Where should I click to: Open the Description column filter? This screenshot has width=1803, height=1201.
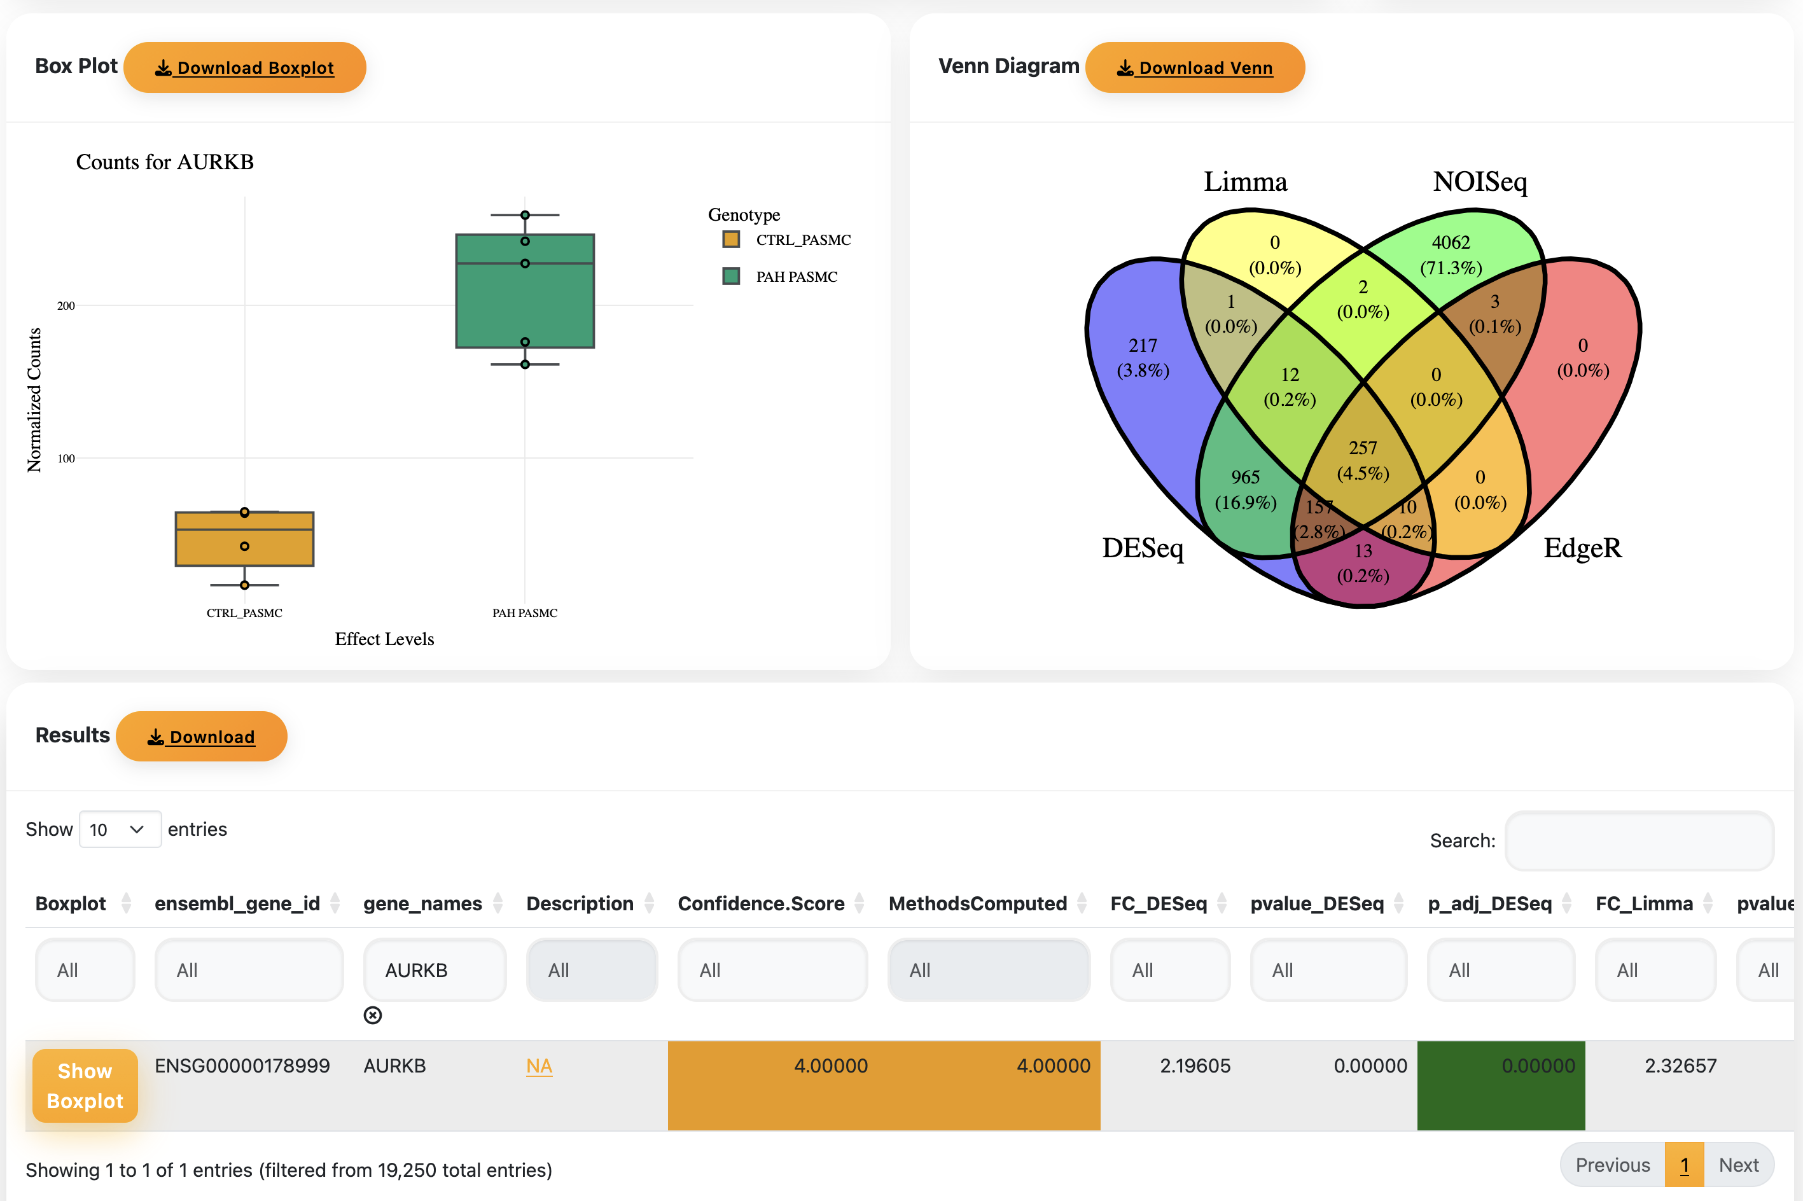(x=591, y=971)
